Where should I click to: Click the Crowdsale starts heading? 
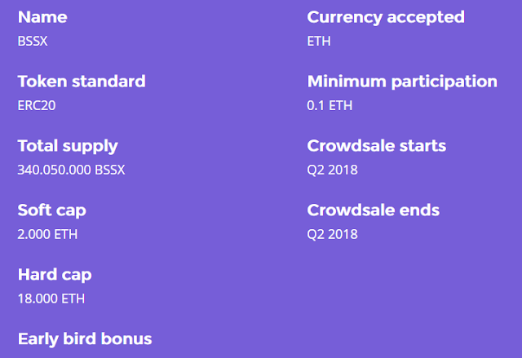(377, 146)
